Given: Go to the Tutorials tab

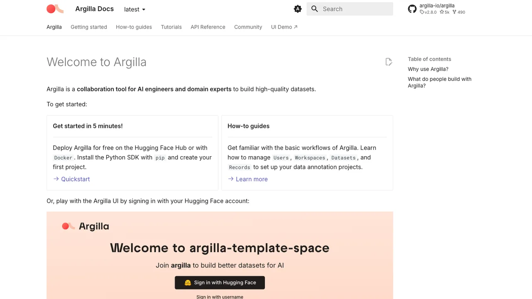Looking at the screenshot, I should click(x=171, y=27).
